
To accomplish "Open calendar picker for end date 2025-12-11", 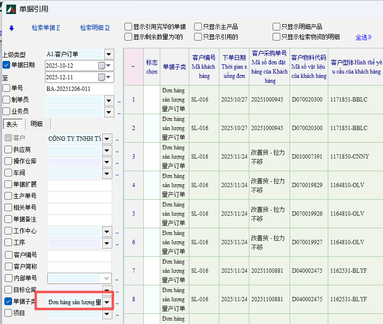I will tap(102, 77).
